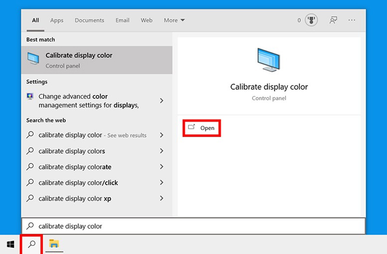Expand arrow beside calibrate display colors
387x254 pixels.
162,151
